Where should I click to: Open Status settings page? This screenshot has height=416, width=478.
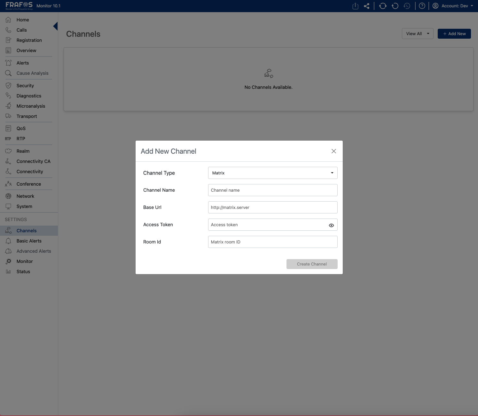[29, 272]
